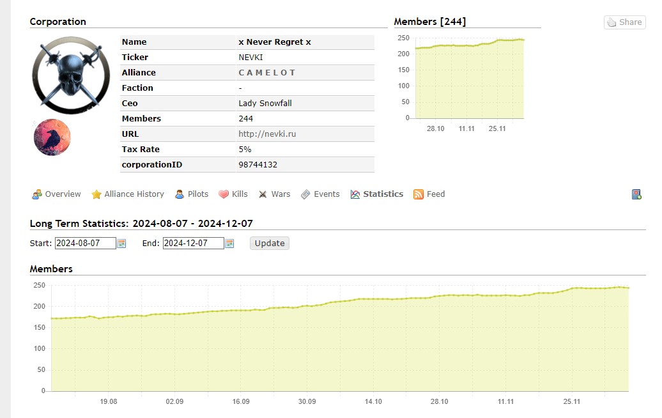662x418 pixels.
Task: Click the name x Never Regret x
Action: (275, 42)
